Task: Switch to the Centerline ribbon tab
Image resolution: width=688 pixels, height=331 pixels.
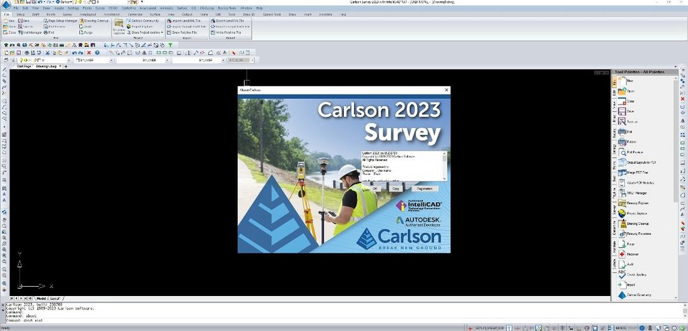Action: (x=134, y=14)
